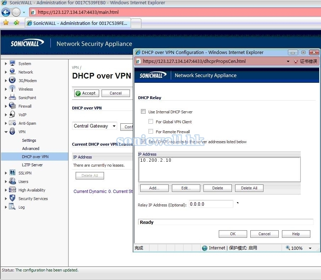Screen dimensions: 321x280
Task: Click the Add to Favorites star-plus icon
Action: pos(16,22)
